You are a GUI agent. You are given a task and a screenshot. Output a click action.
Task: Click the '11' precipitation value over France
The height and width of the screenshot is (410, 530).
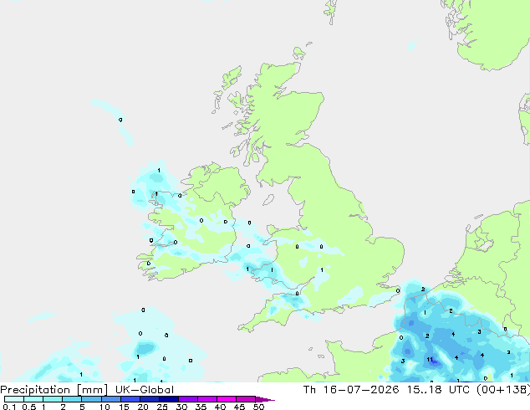(430, 359)
